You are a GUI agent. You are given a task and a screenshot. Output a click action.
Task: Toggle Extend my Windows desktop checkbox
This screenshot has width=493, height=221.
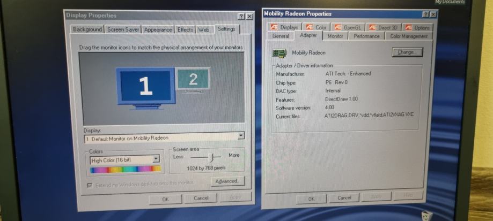tap(90, 185)
